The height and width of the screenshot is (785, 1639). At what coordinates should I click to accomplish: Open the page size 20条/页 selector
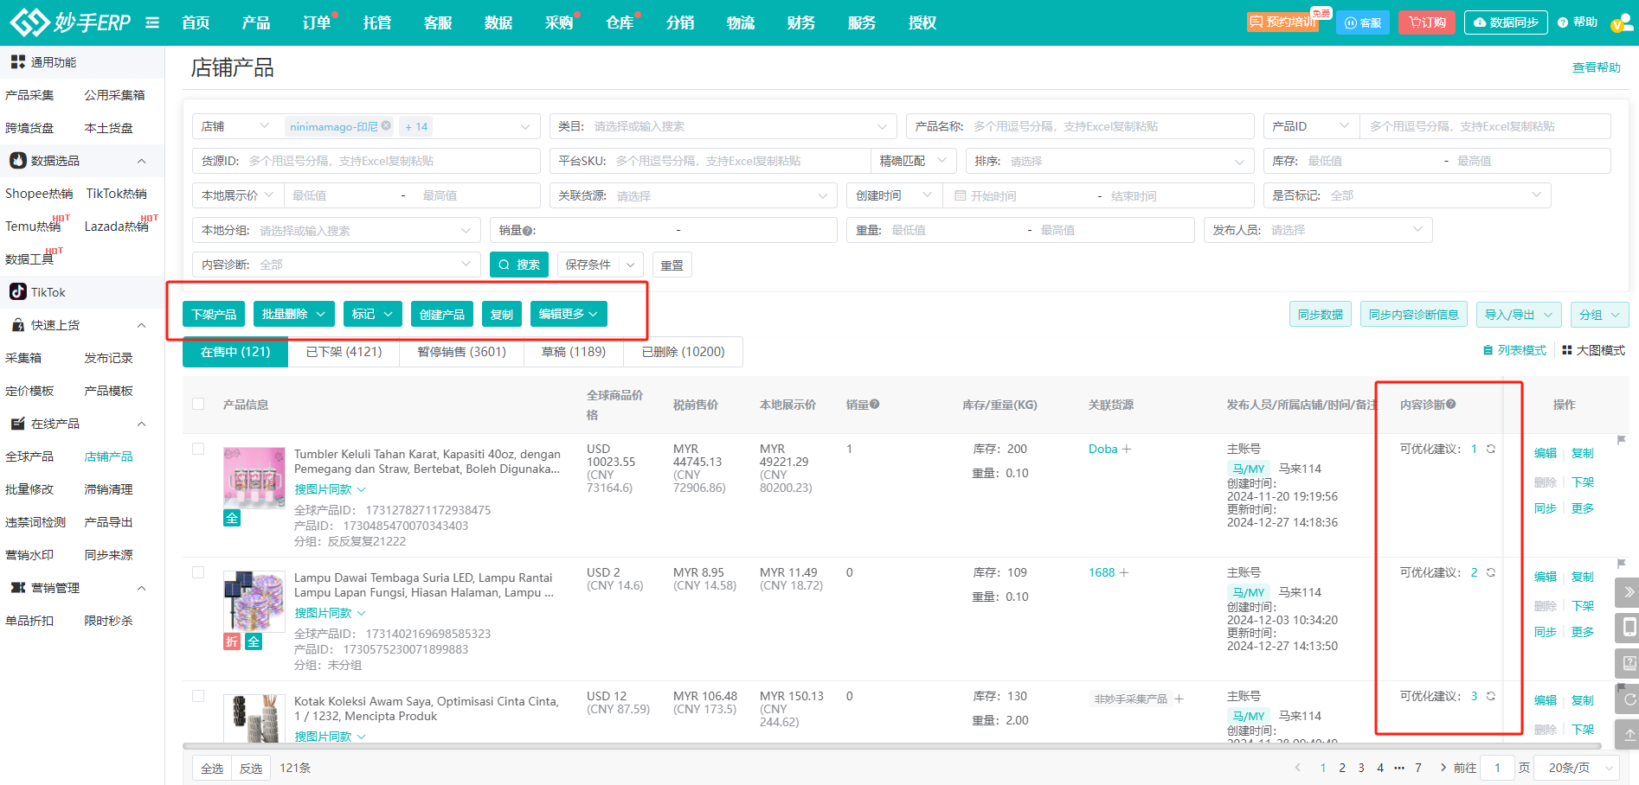click(x=1579, y=768)
